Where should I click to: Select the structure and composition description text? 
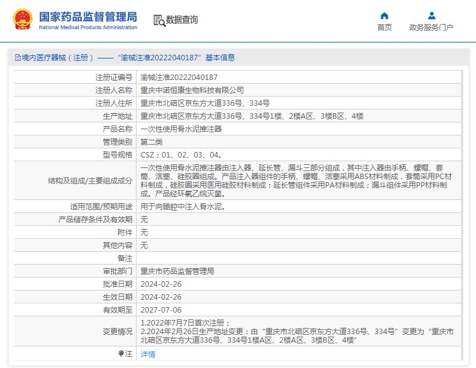click(x=296, y=180)
